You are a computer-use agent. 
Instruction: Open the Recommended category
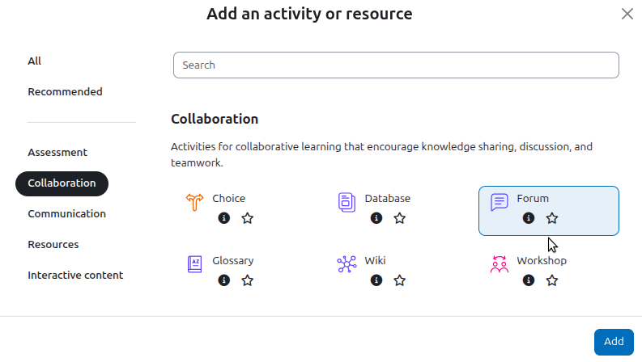click(65, 91)
